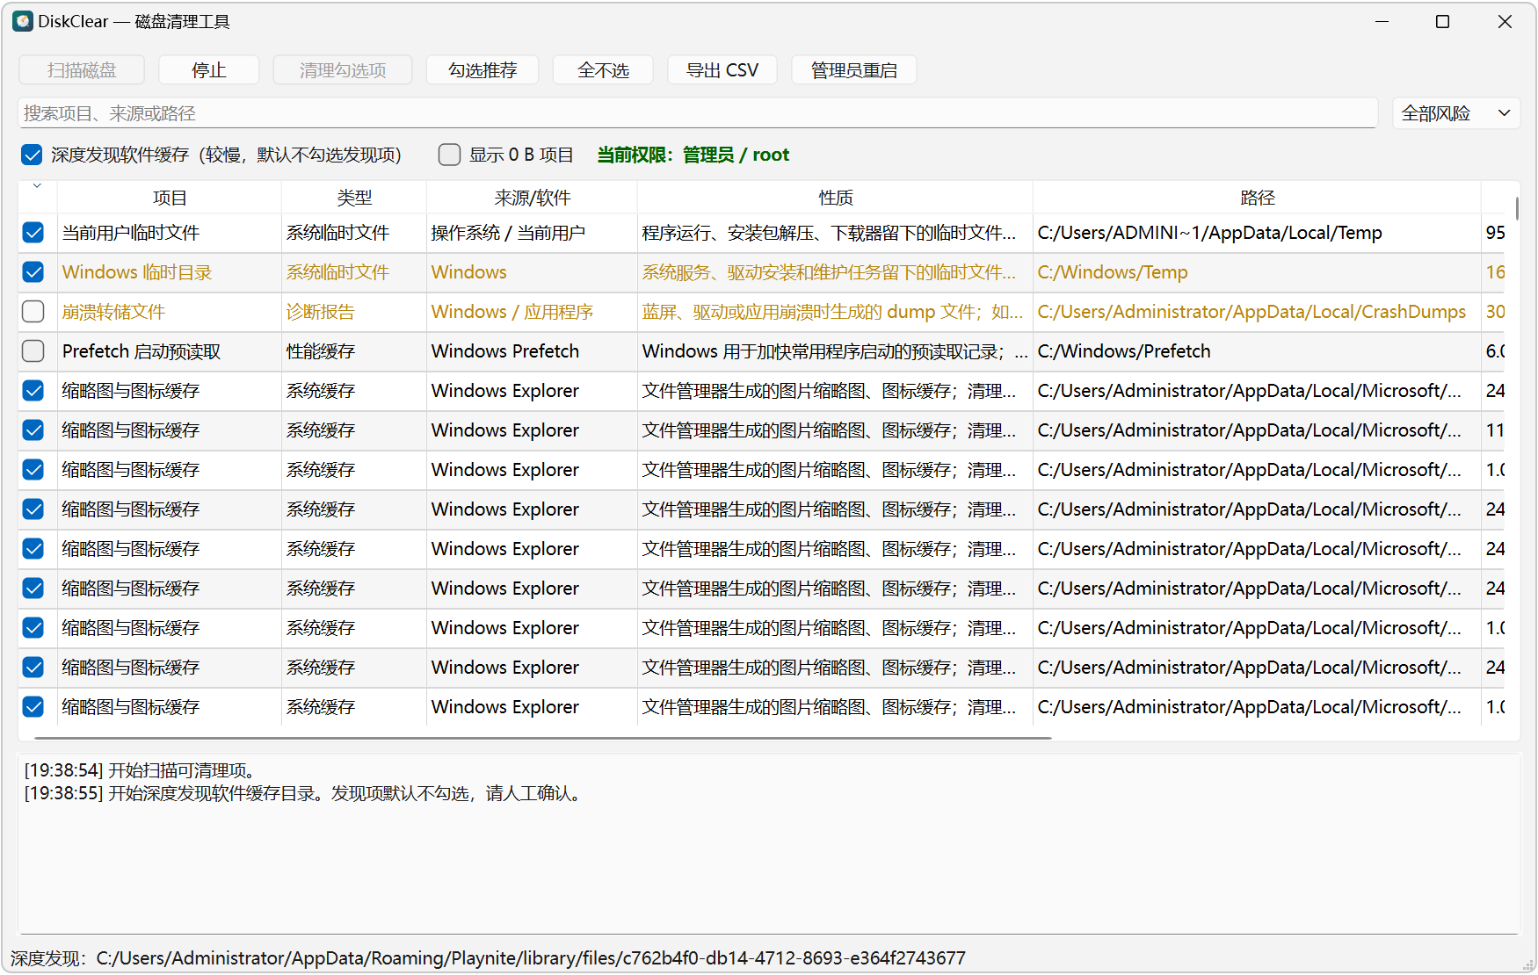This screenshot has width=1538, height=975.
Task: Click the 系统服务、驱动安装 description cell
Action: click(x=835, y=272)
